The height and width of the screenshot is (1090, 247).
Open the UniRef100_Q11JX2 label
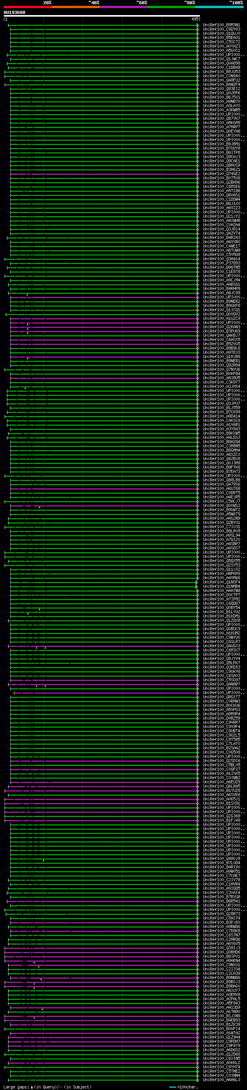point(221,570)
